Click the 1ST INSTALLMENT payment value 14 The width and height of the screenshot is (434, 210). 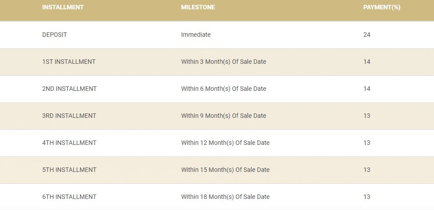click(x=367, y=62)
